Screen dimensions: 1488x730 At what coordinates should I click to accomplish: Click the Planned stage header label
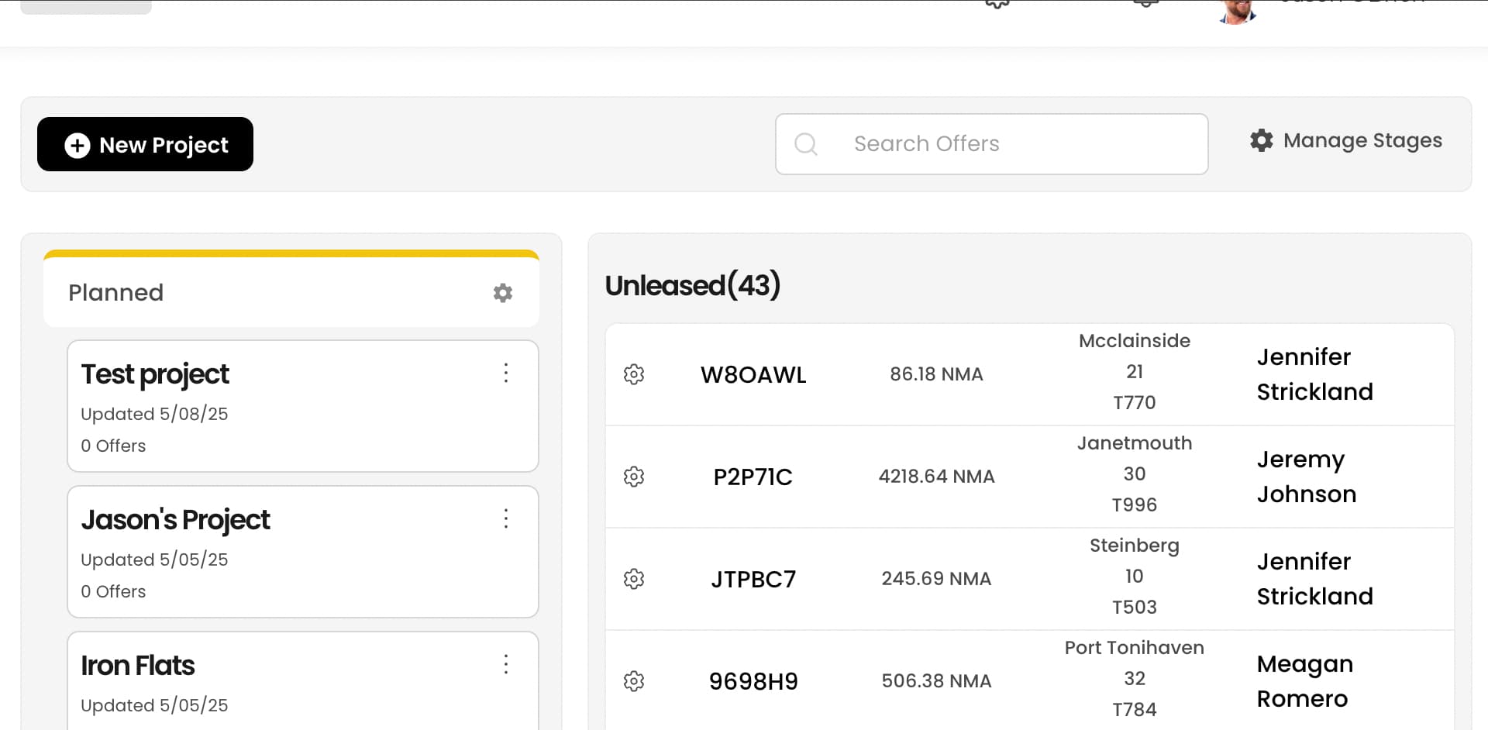tap(116, 293)
